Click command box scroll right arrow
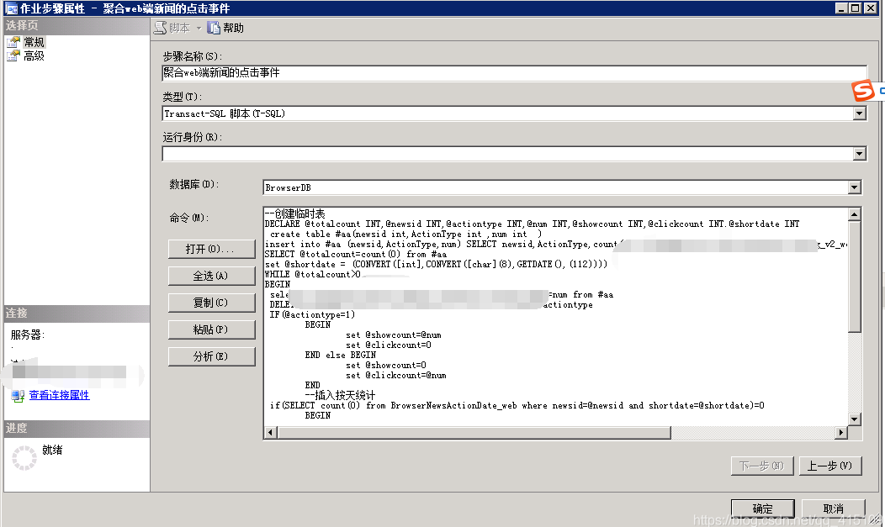Viewport: 885px width, 527px height. coord(841,432)
